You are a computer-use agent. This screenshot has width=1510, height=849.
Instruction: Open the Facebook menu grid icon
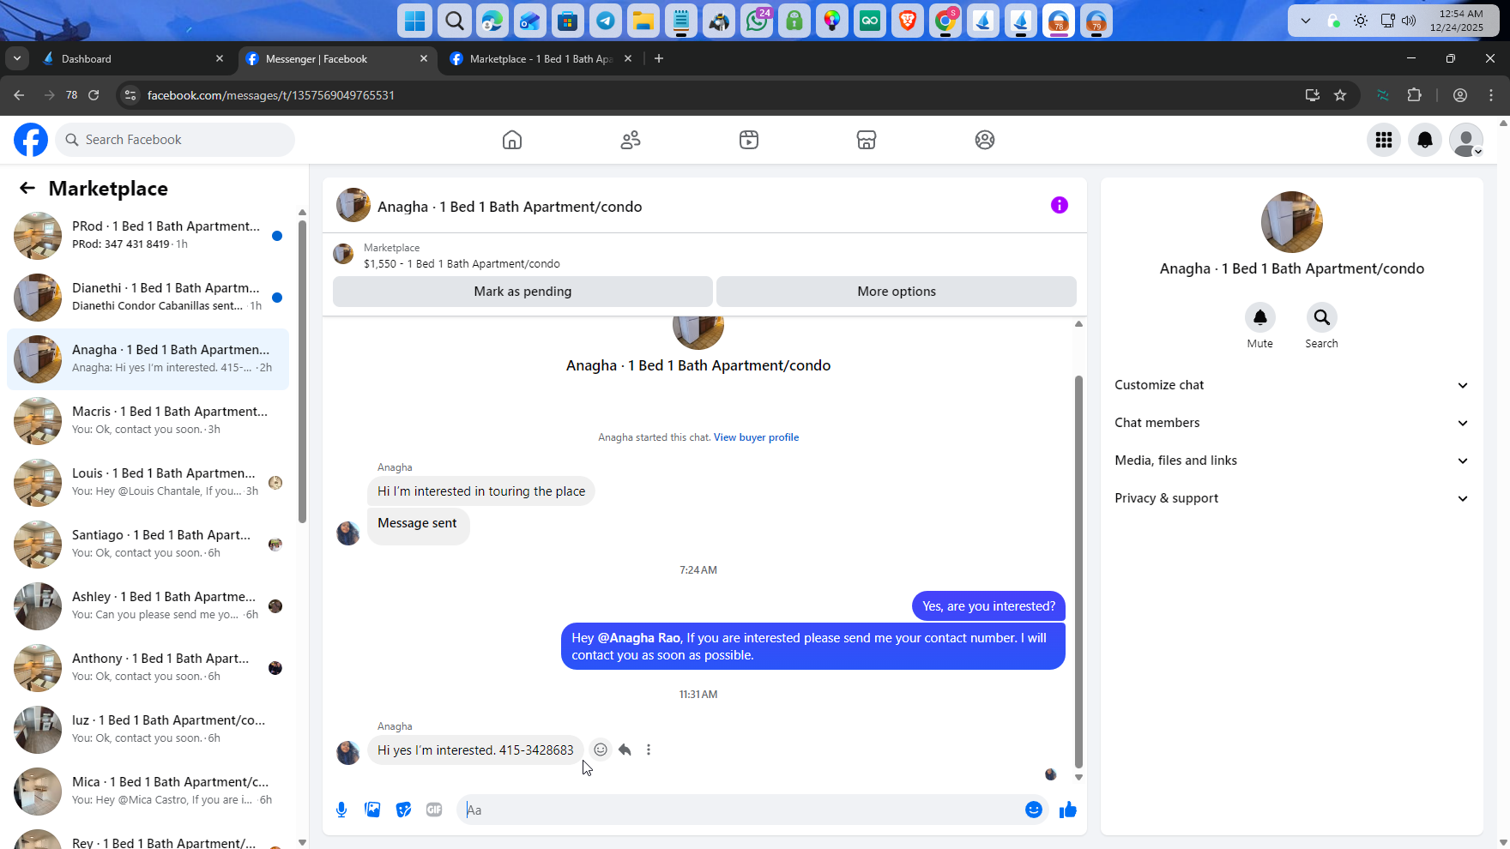(x=1384, y=140)
